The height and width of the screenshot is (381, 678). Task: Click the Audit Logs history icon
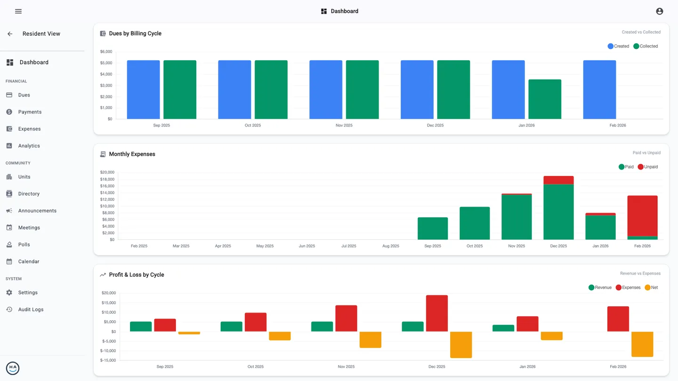click(9, 310)
